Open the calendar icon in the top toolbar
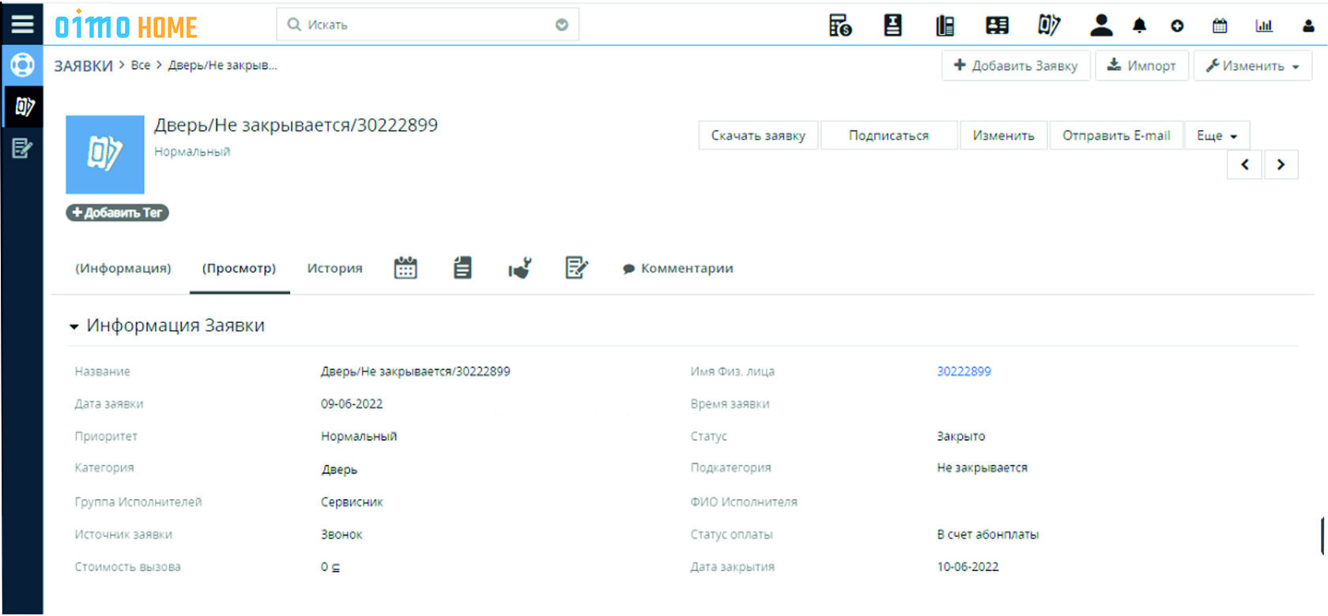This screenshot has width=1328, height=616. pyautogui.click(x=1220, y=26)
